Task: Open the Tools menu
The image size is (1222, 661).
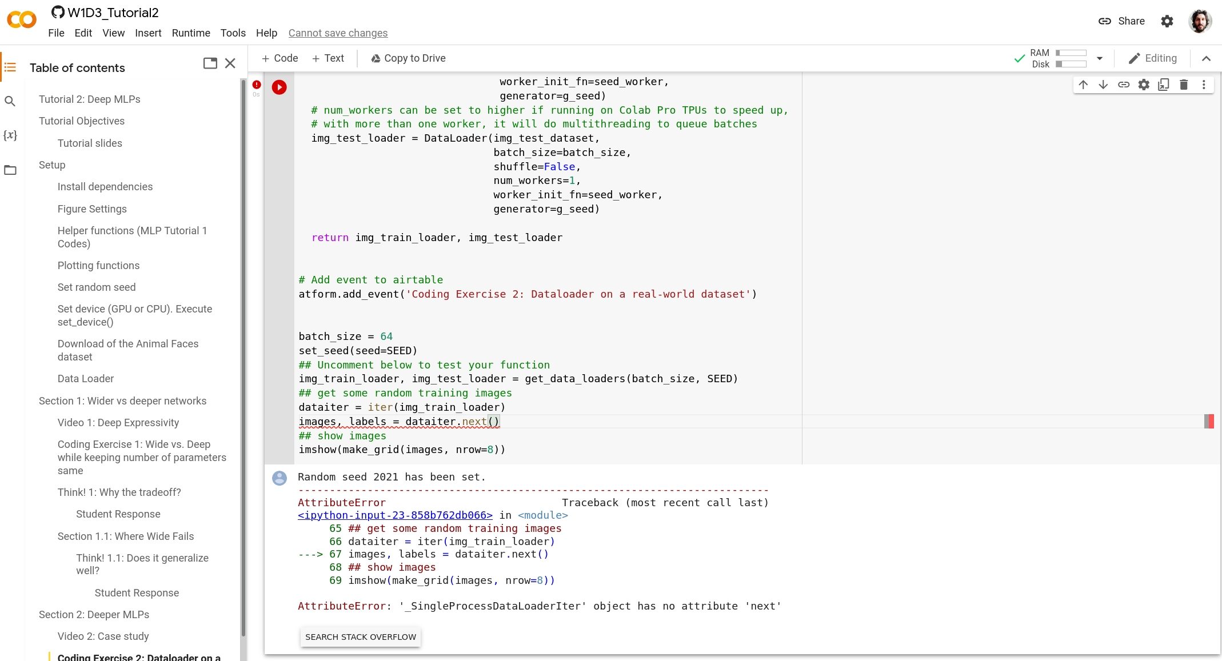Action: pyautogui.click(x=233, y=33)
